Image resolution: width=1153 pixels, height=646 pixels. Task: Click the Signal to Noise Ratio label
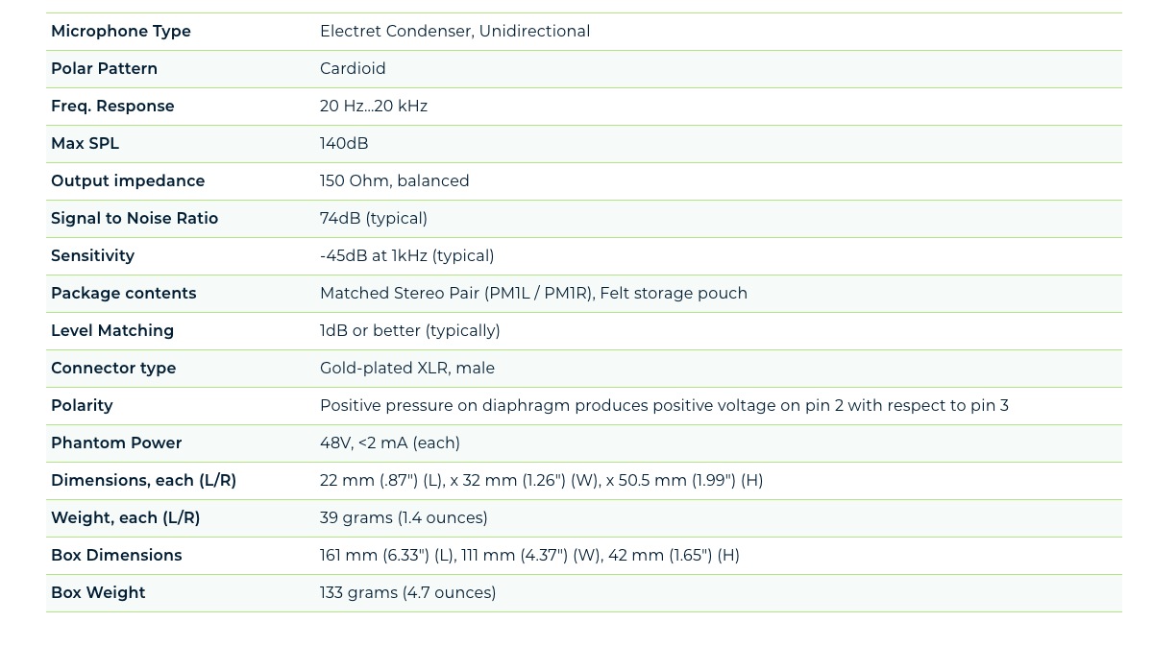(x=135, y=219)
